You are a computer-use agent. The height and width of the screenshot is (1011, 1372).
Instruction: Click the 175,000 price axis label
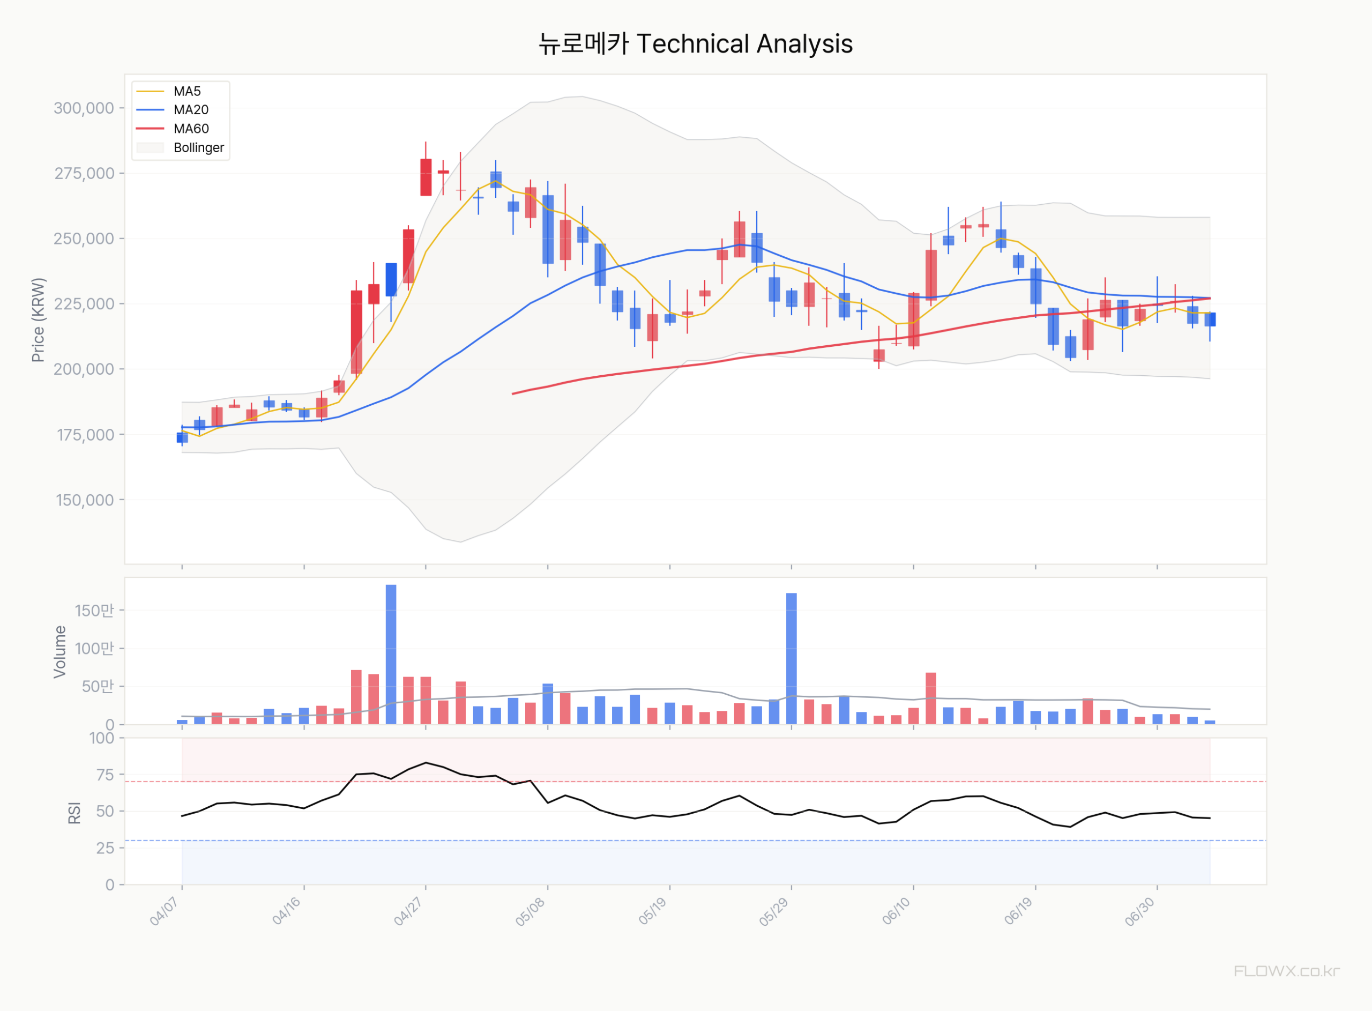(86, 435)
